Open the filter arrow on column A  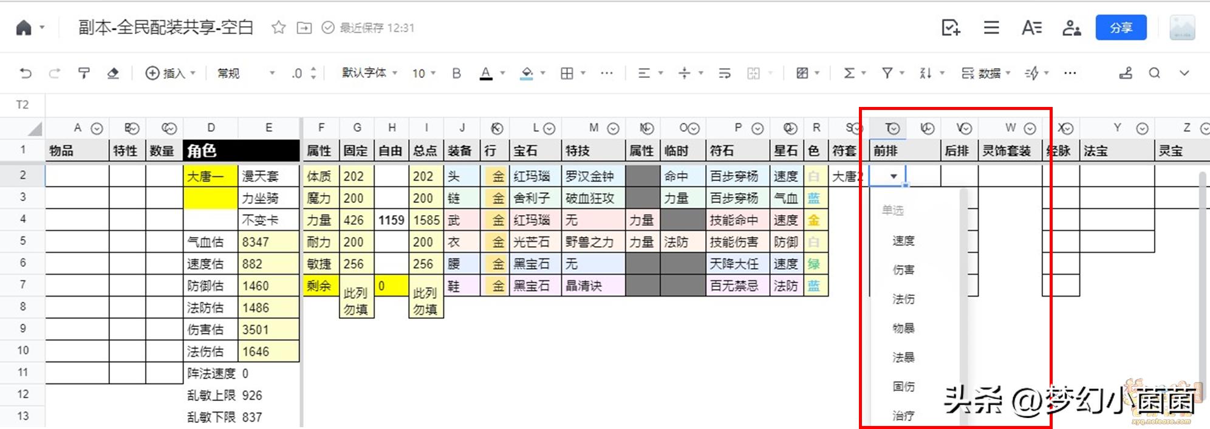click(x=97, y=128)
